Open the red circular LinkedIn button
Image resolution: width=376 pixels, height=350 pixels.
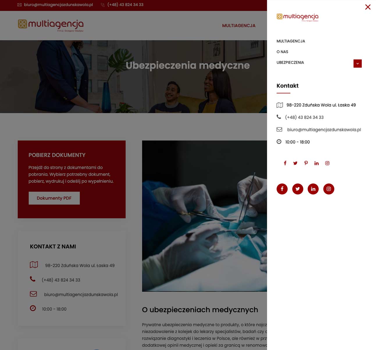coord(313,189)
